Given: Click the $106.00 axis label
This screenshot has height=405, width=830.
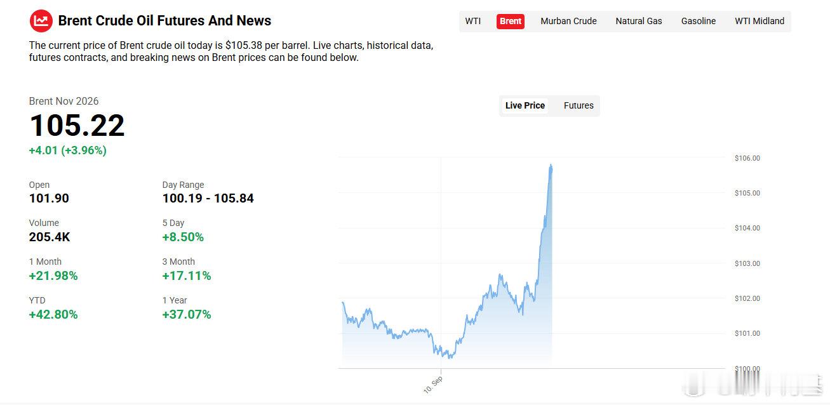Looking at the screenshot, I should click(x=747, y=158).
